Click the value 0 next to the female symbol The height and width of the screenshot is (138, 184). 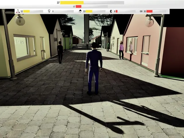pos(53,11)
